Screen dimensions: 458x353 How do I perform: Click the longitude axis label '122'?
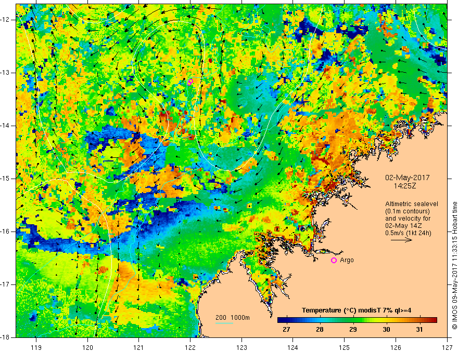[x=190, y=347]
